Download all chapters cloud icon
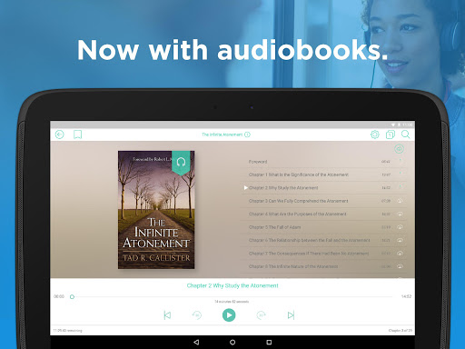This screenshot has height=349, width=465. click(399, 148)
